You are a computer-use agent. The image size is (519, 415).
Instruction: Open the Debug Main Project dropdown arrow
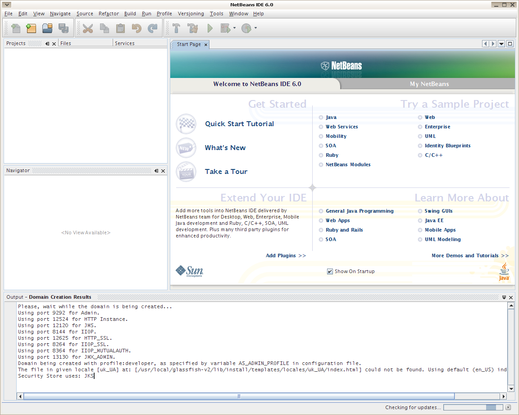(234, 28)
